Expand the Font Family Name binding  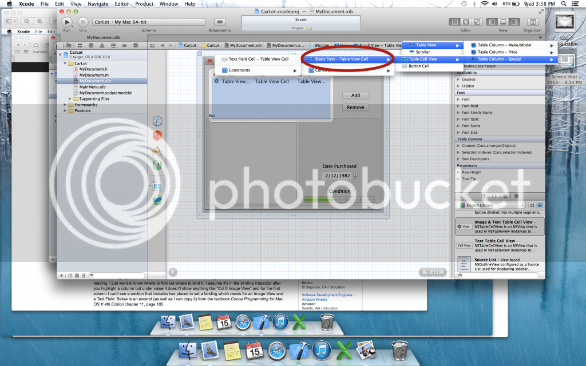pyautogui.click(x=458, y=113)
